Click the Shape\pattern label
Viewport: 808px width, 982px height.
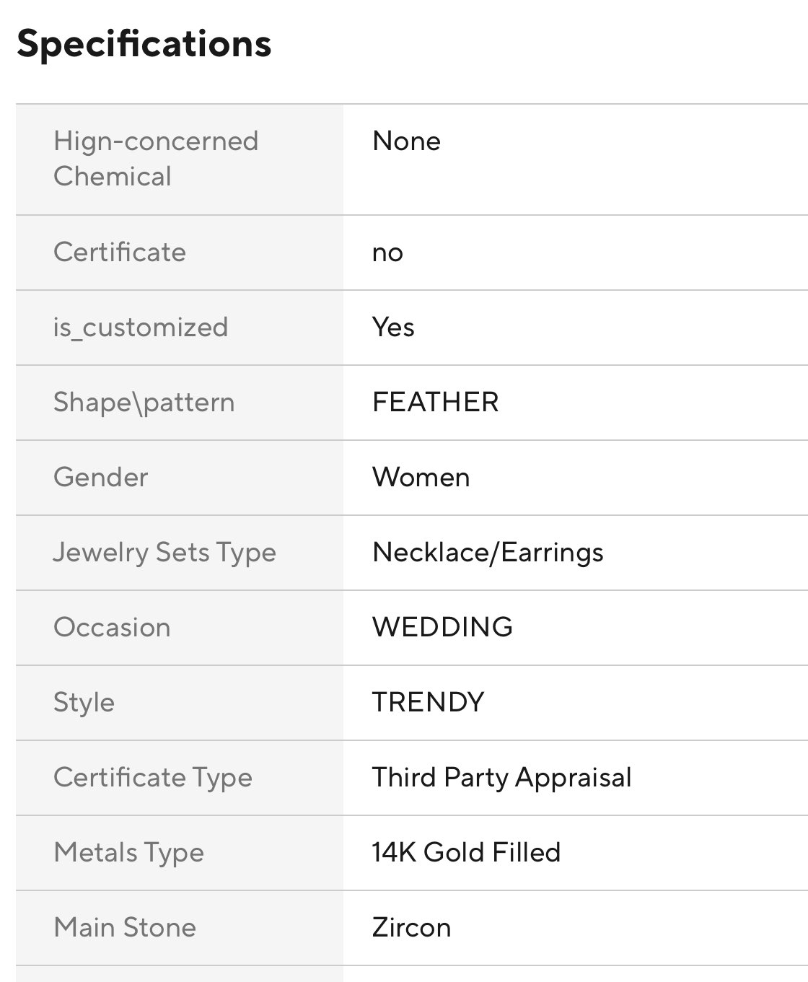point(144,403)
